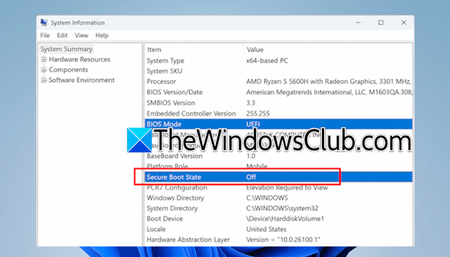
Task: Select the Processor row
Action: click(x=278, y=82)
